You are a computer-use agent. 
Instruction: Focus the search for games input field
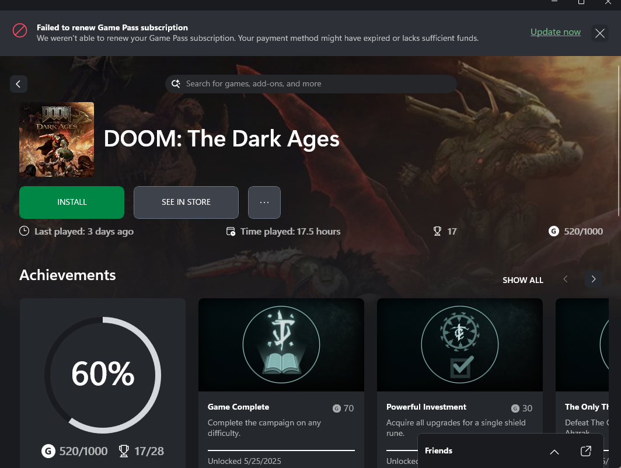311,84
